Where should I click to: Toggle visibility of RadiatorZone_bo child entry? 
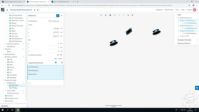[183, 28]
